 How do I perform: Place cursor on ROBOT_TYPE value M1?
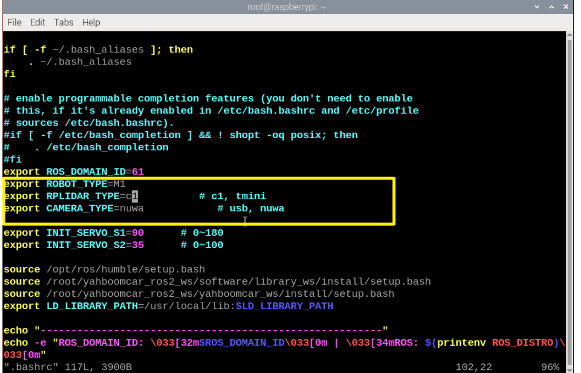click(x=120, y=184)
